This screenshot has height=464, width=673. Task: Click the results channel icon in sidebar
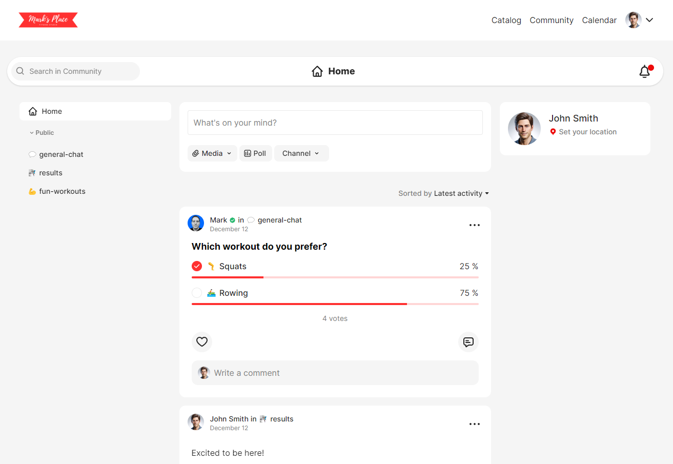32,173
